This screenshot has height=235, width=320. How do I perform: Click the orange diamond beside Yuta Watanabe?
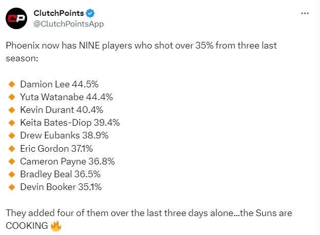coord(12,97)
